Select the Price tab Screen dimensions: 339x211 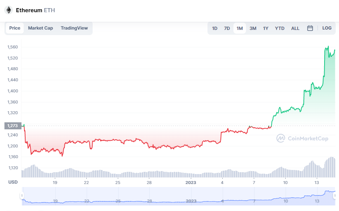[x=15, y=28]
